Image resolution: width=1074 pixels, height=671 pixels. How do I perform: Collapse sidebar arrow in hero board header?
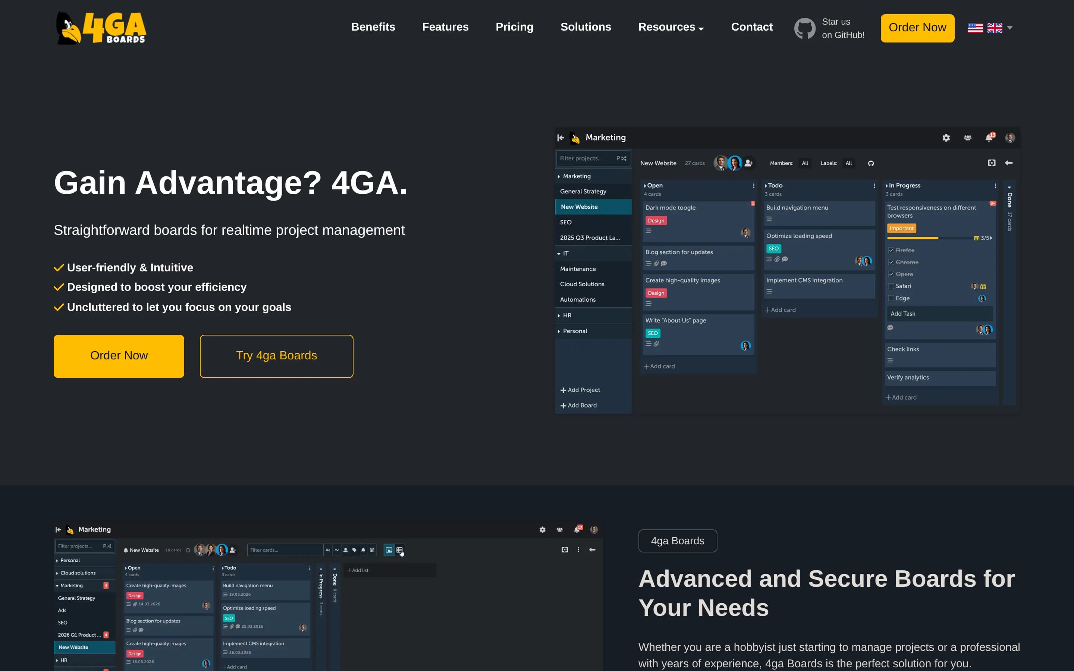pos(560,138)
